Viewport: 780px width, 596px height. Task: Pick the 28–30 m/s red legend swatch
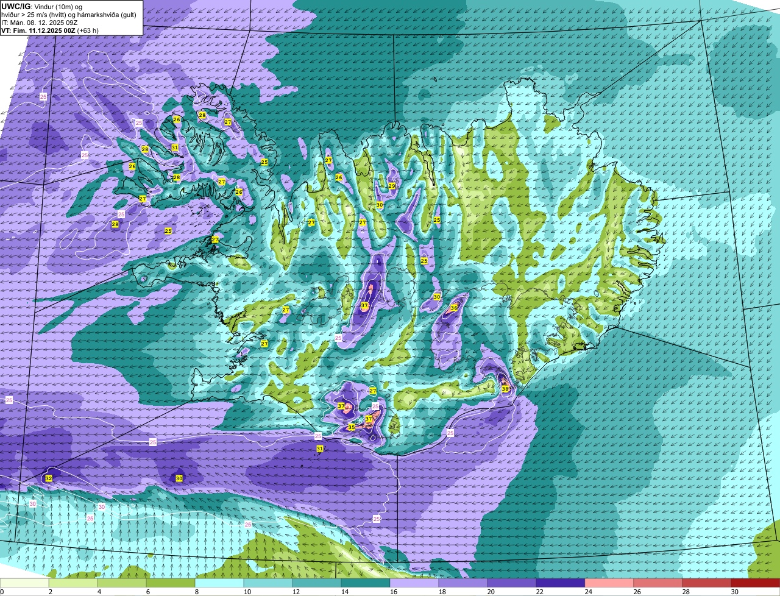pyautogui.click(x=707, y=583)
